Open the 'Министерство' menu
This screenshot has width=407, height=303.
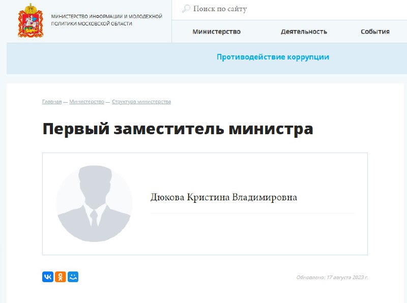pos(217,32)
